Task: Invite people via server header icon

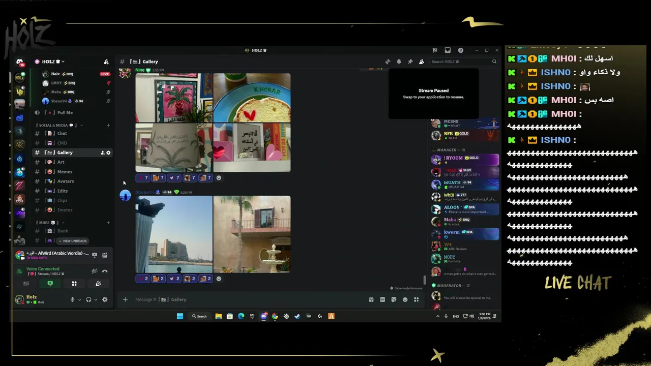Action: point(106,62)
